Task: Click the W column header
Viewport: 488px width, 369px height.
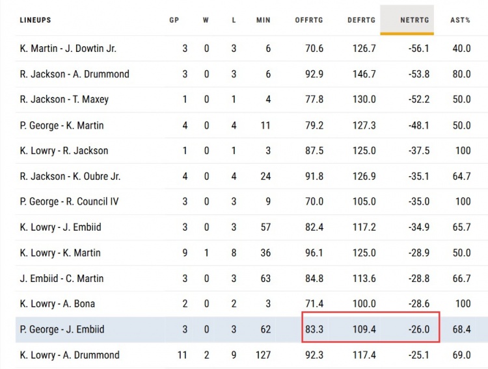Action: pos(206,20)
